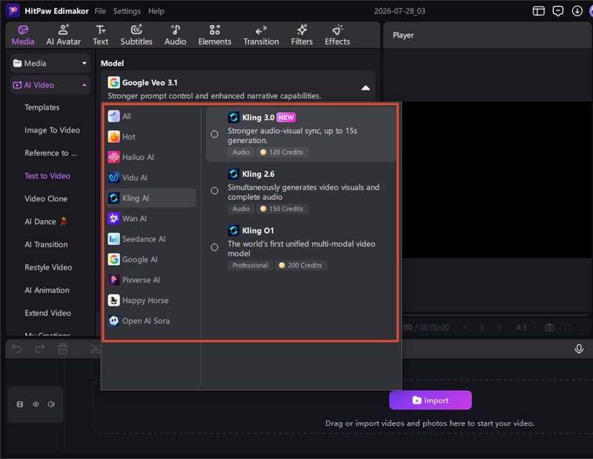Choose the Kling 2.6 radio button
The image size is (593, 459).
(x=214, y=191)
